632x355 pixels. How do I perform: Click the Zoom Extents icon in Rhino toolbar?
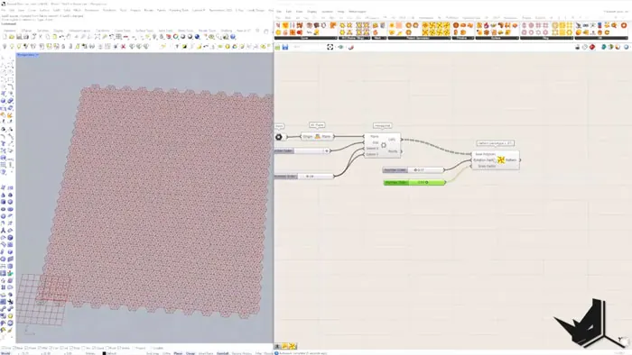point(98,37)
